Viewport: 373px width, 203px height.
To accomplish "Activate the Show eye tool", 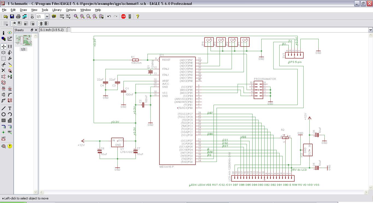I will (10, 33).
